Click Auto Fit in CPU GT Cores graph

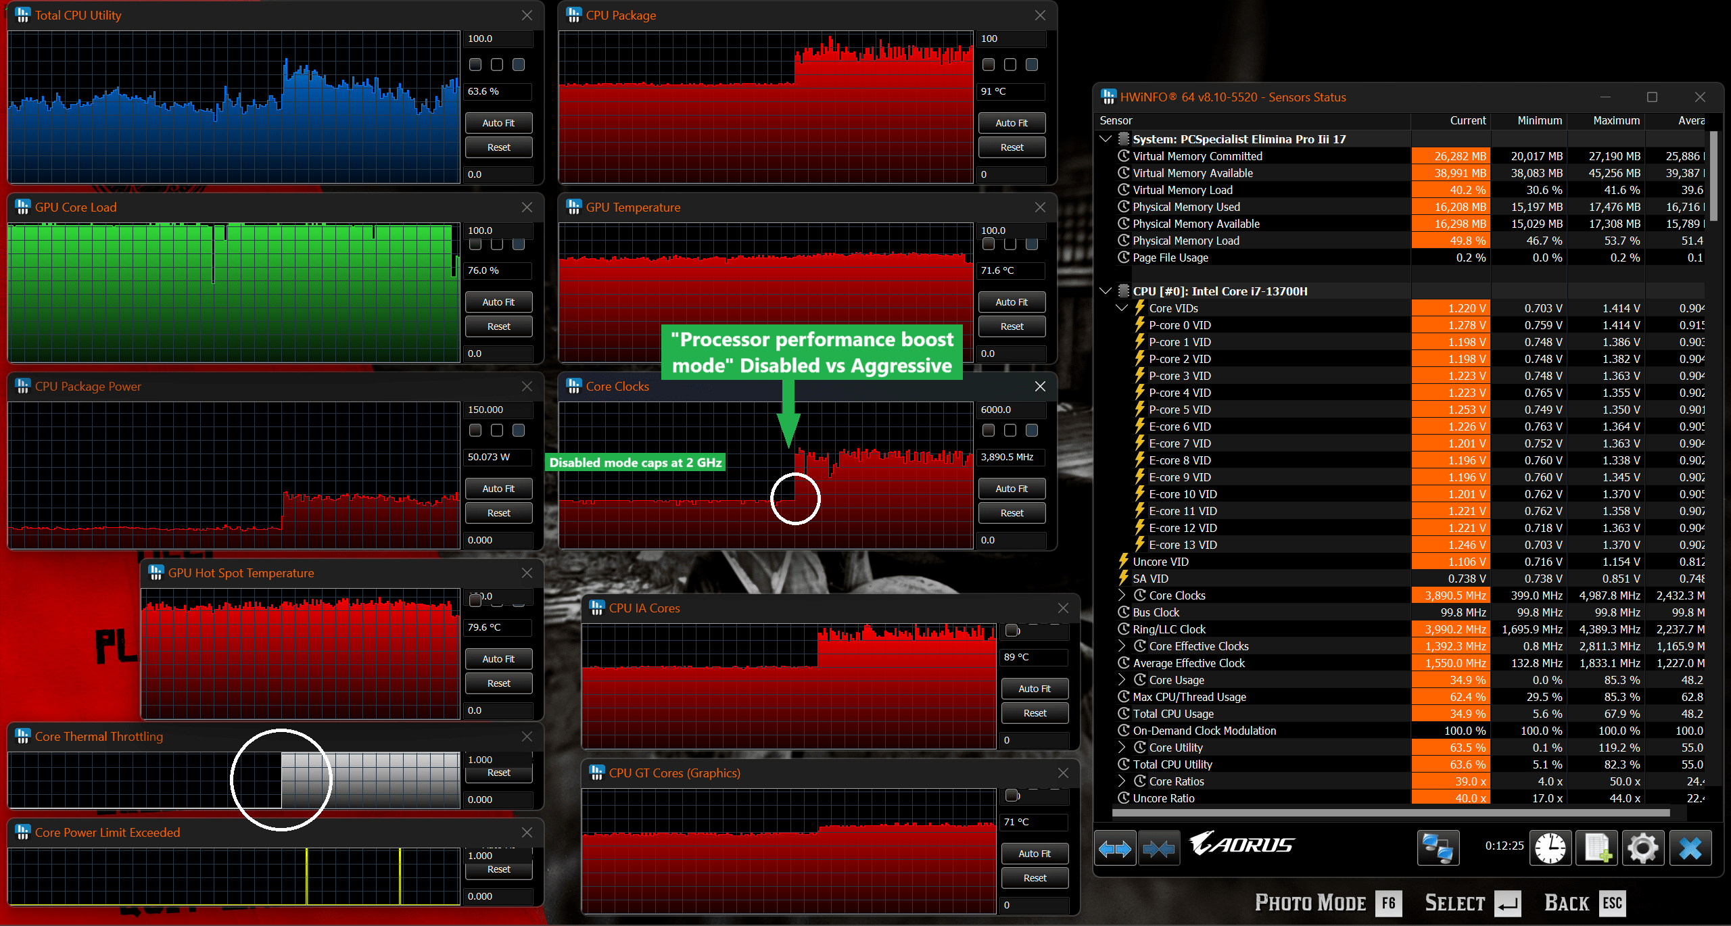pyautogui.click(x=1035, y=854)
